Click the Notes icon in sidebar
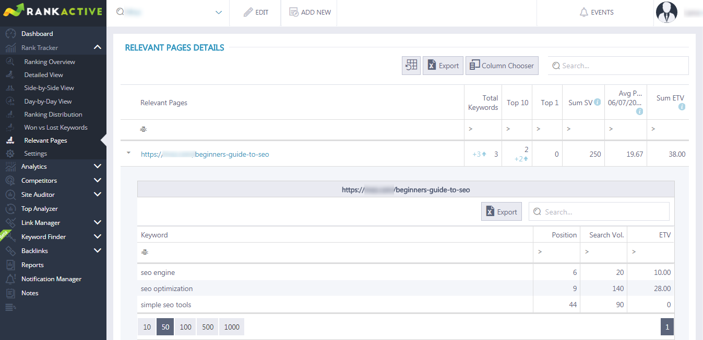 tap(10, 293)
